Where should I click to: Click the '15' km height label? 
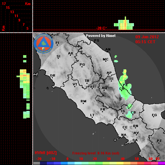(x=8, y=8)
